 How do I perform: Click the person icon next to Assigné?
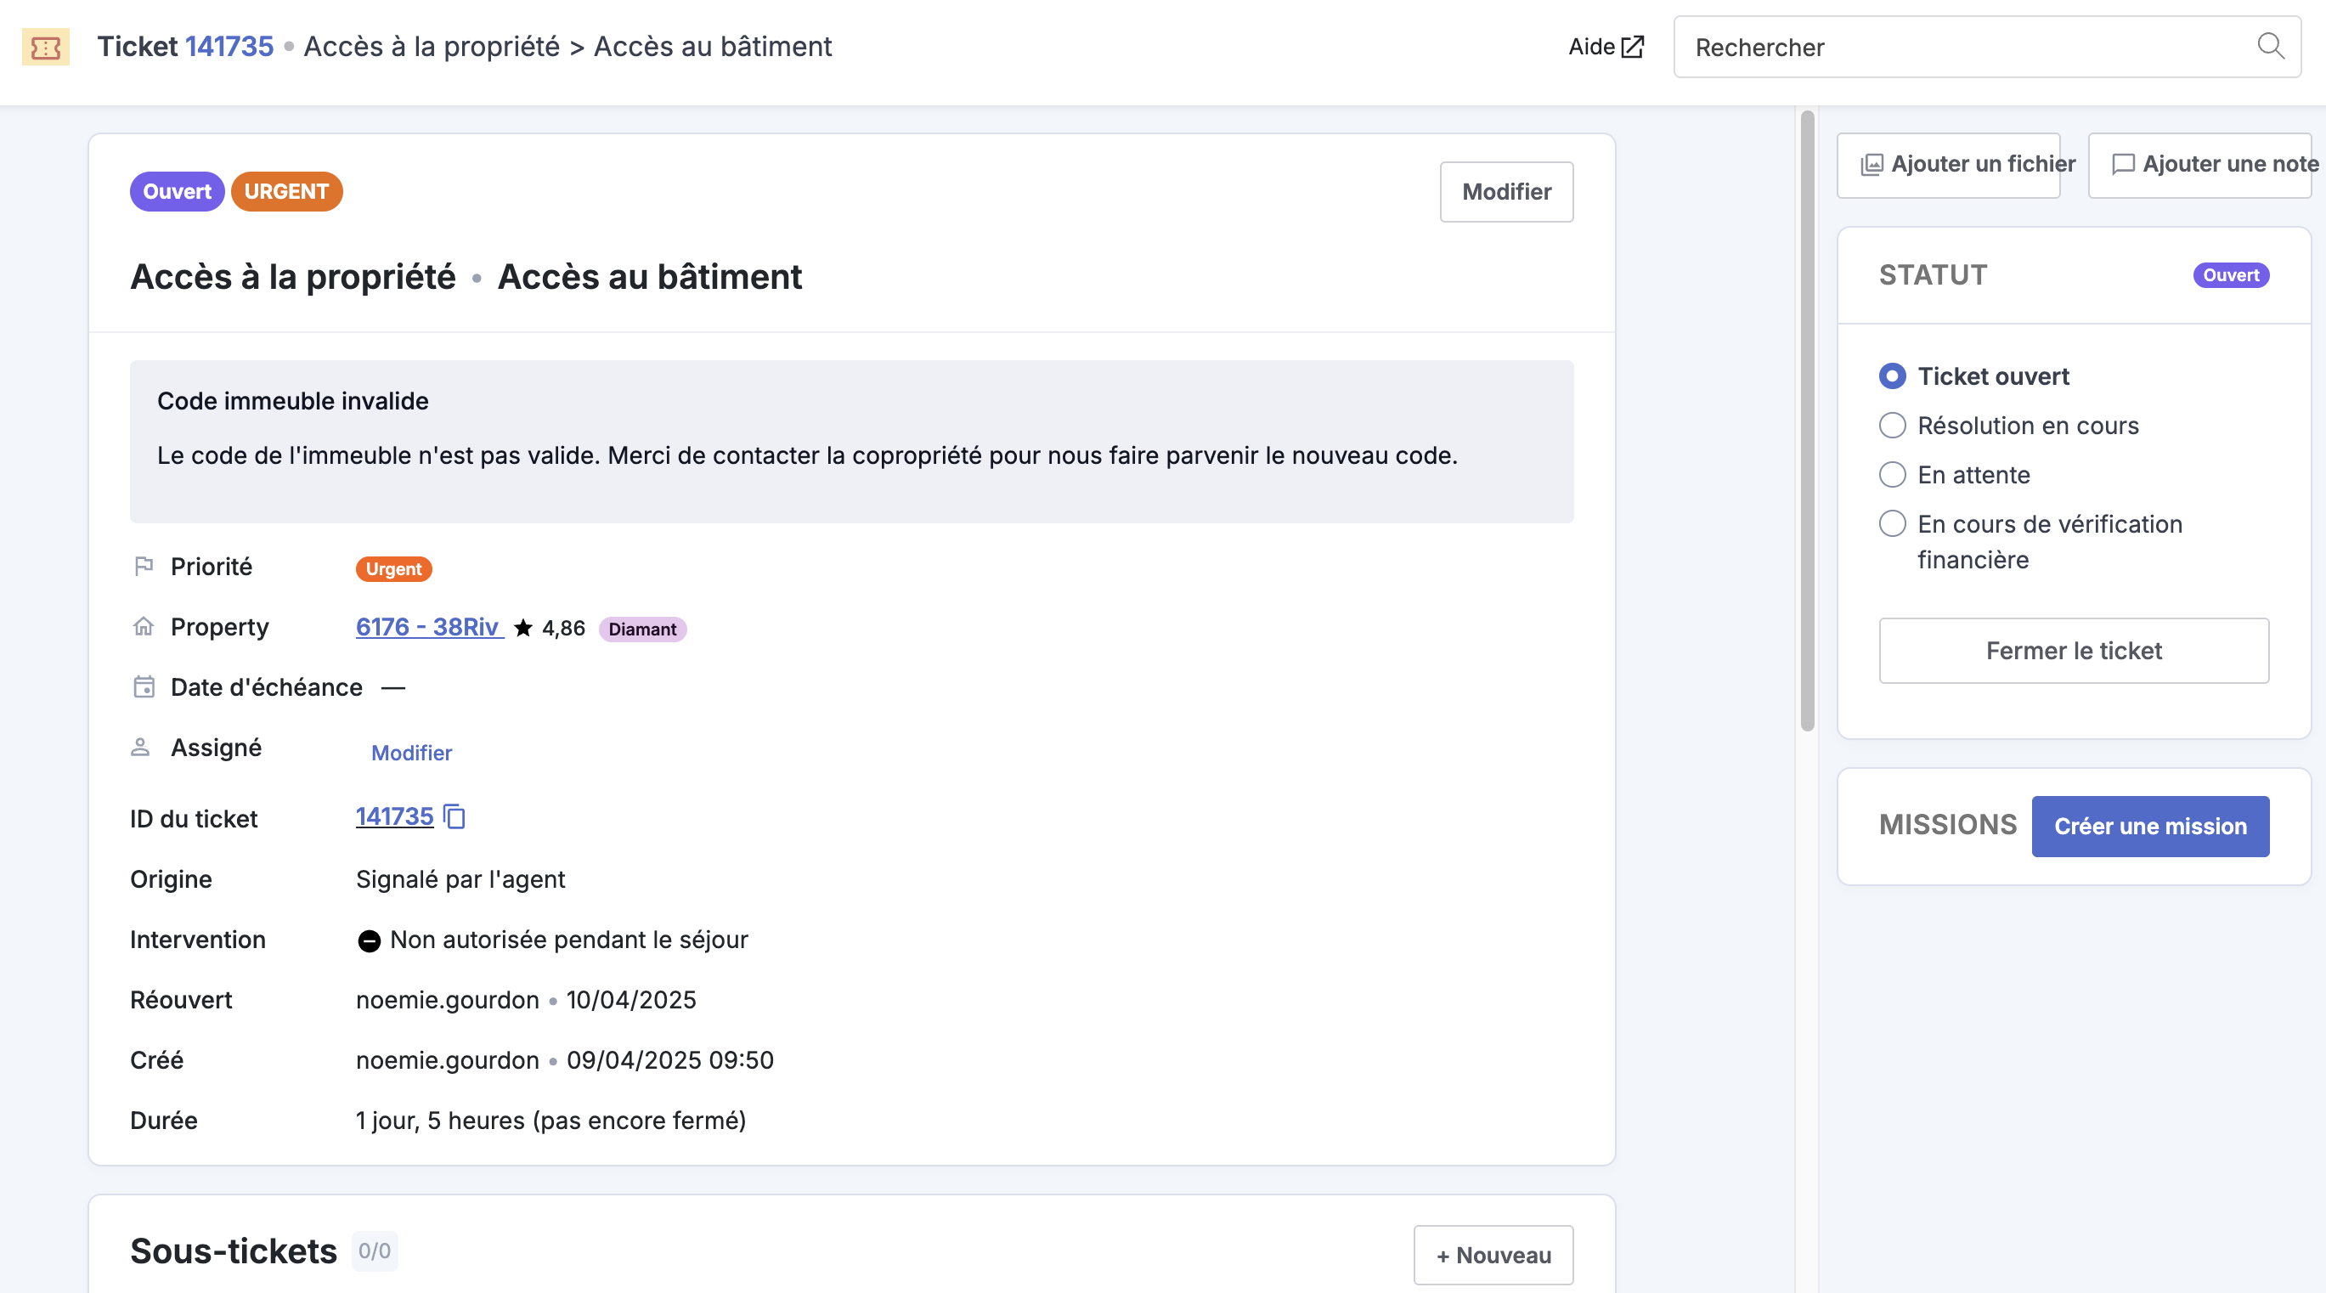pyautogui.click(x=140, y=747)
